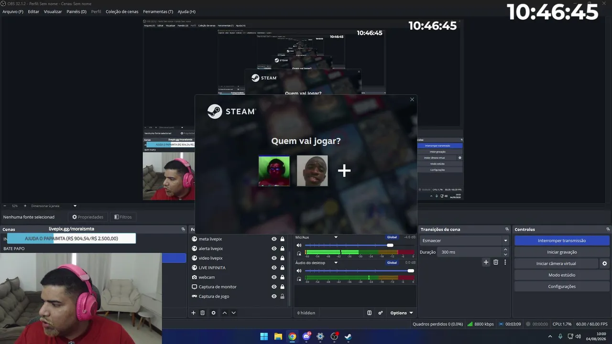The height and width of the screenshot is (344, 612).
Task: Add a scene transition with the plus icon
Action: pyautogui.click(x=486, y=262)
